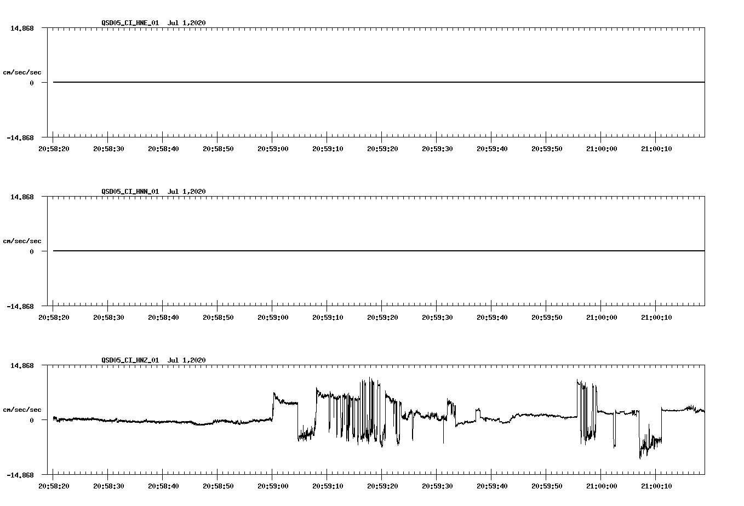
Task: Select 20:59:20 tick label below HNN plot
Action: click(x=382, y=317)
